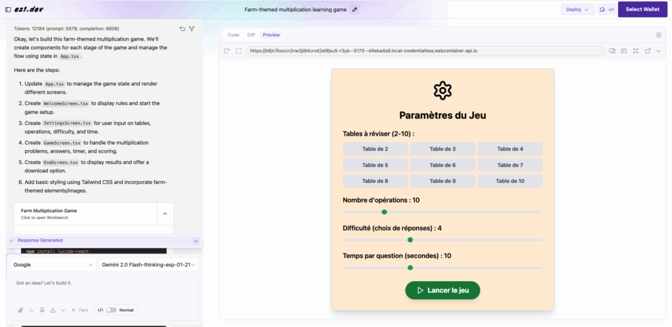
Task: Open preview in new window icon
Action: point(648,50)
